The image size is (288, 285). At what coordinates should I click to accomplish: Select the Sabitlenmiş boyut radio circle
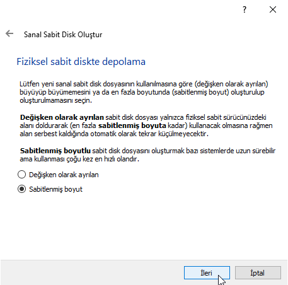point(21,189)
